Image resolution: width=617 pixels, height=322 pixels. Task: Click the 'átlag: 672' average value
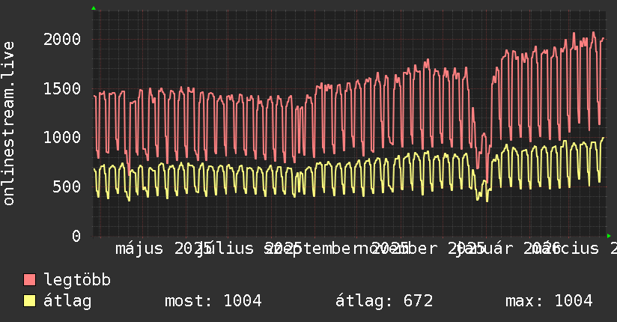click(x=384, y=301)
